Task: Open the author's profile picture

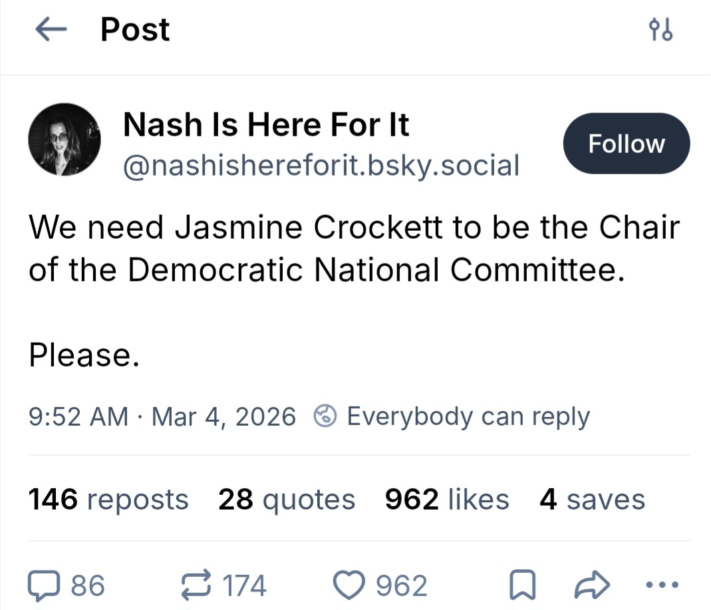Action: 64,140
